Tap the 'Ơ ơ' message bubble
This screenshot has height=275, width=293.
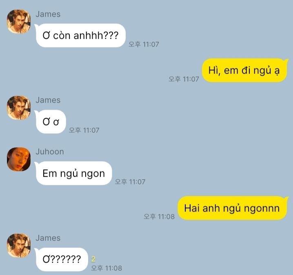point(51,122)
